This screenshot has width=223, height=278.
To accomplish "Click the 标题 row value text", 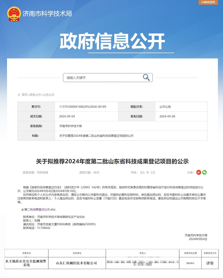I will tap(96, 136).
